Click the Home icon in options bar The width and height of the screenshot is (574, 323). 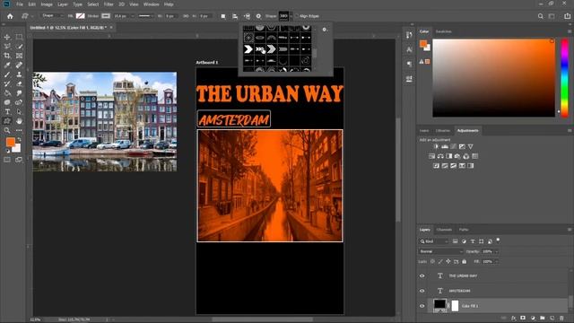tap(10, 16)
